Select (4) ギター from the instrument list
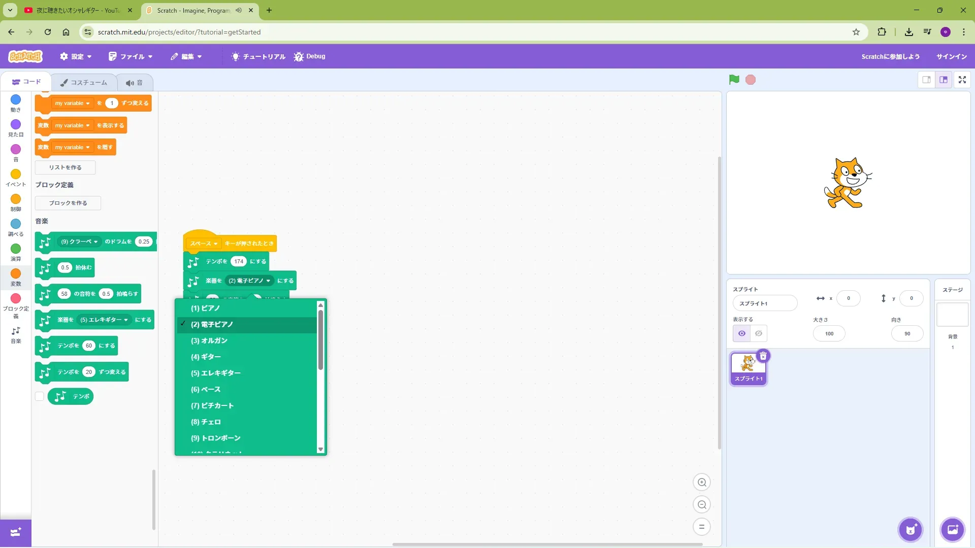The height and width of the screenshot is (548, 975). 206,357
